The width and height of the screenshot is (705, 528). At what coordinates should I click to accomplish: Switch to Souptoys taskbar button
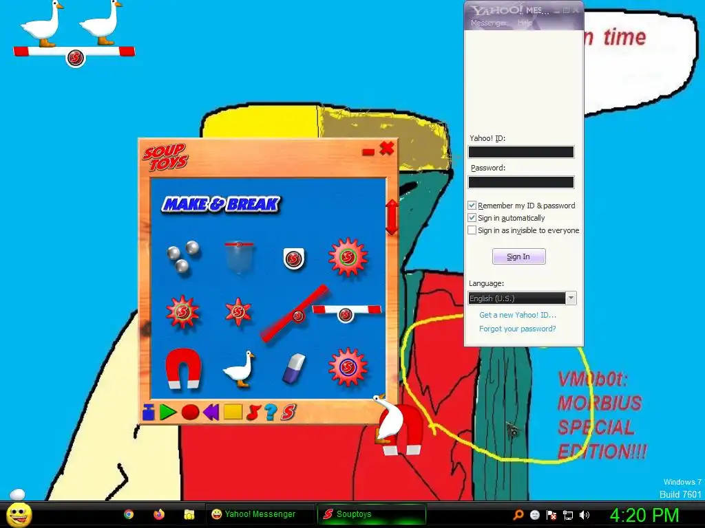point(371,514)
